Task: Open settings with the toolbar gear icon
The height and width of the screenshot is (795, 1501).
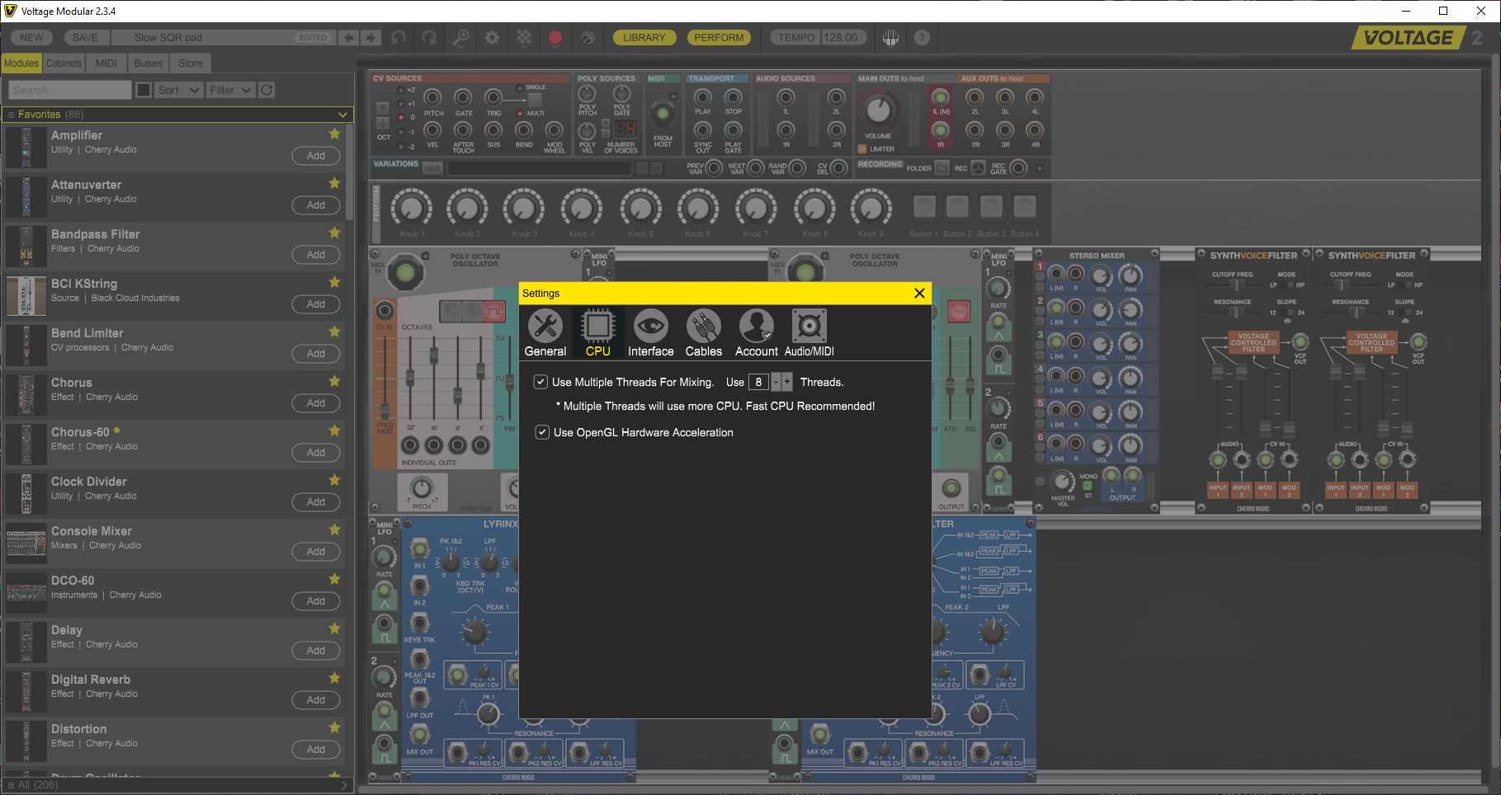Action: [492, 38]
